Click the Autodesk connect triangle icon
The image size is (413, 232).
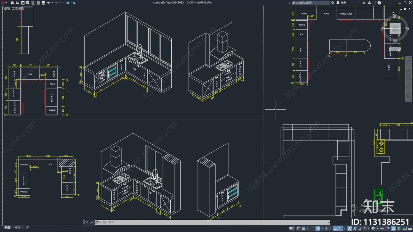(369, 3)
